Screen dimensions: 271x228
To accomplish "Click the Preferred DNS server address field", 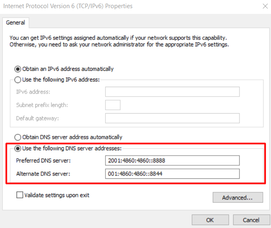I will click(172, 160).
